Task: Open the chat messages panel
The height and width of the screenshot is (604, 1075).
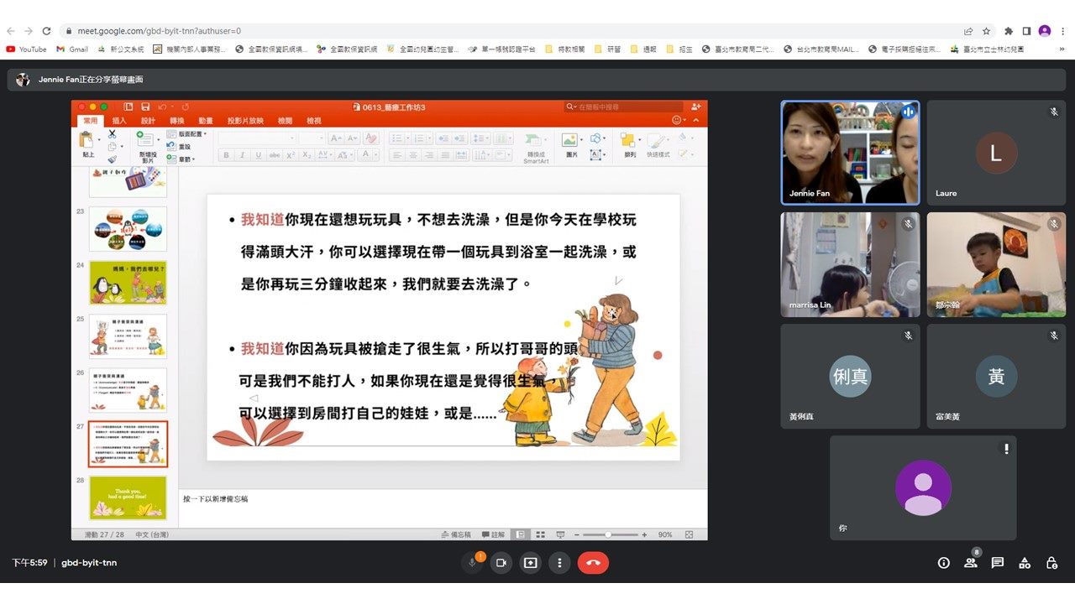Action: point(997,563)
